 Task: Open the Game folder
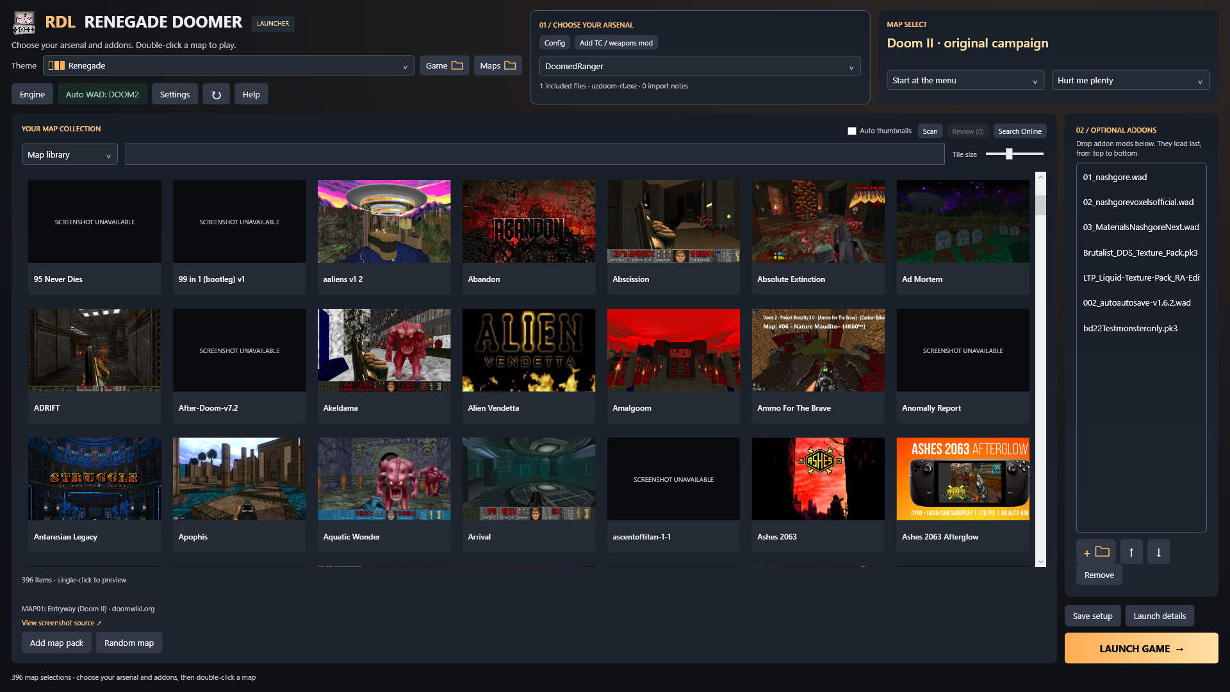(444, 65)
